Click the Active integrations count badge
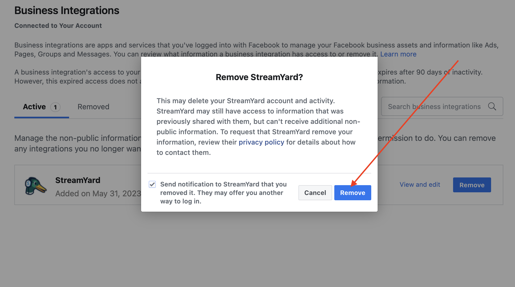The image size is (515, 287). coord(55,107)
